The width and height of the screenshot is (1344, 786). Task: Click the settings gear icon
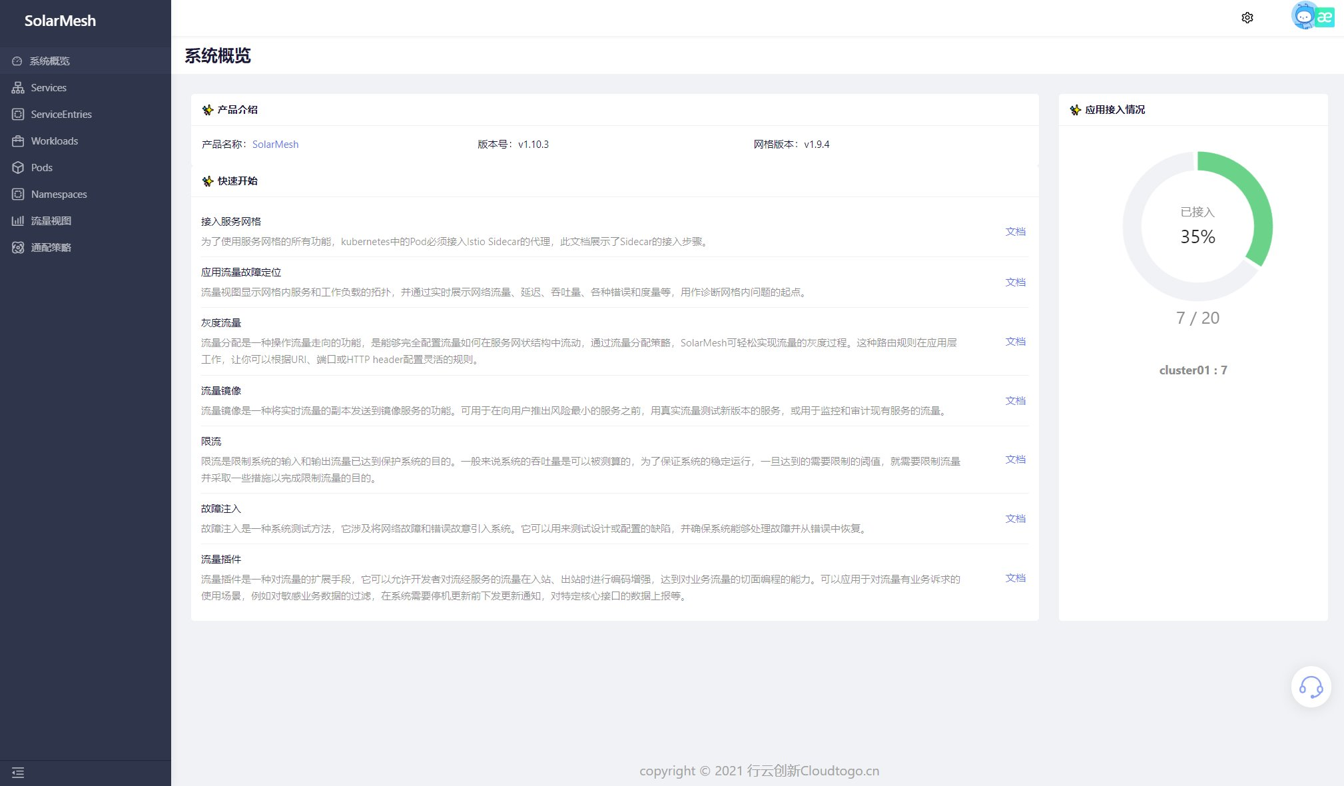click(x=1247, y=18)
